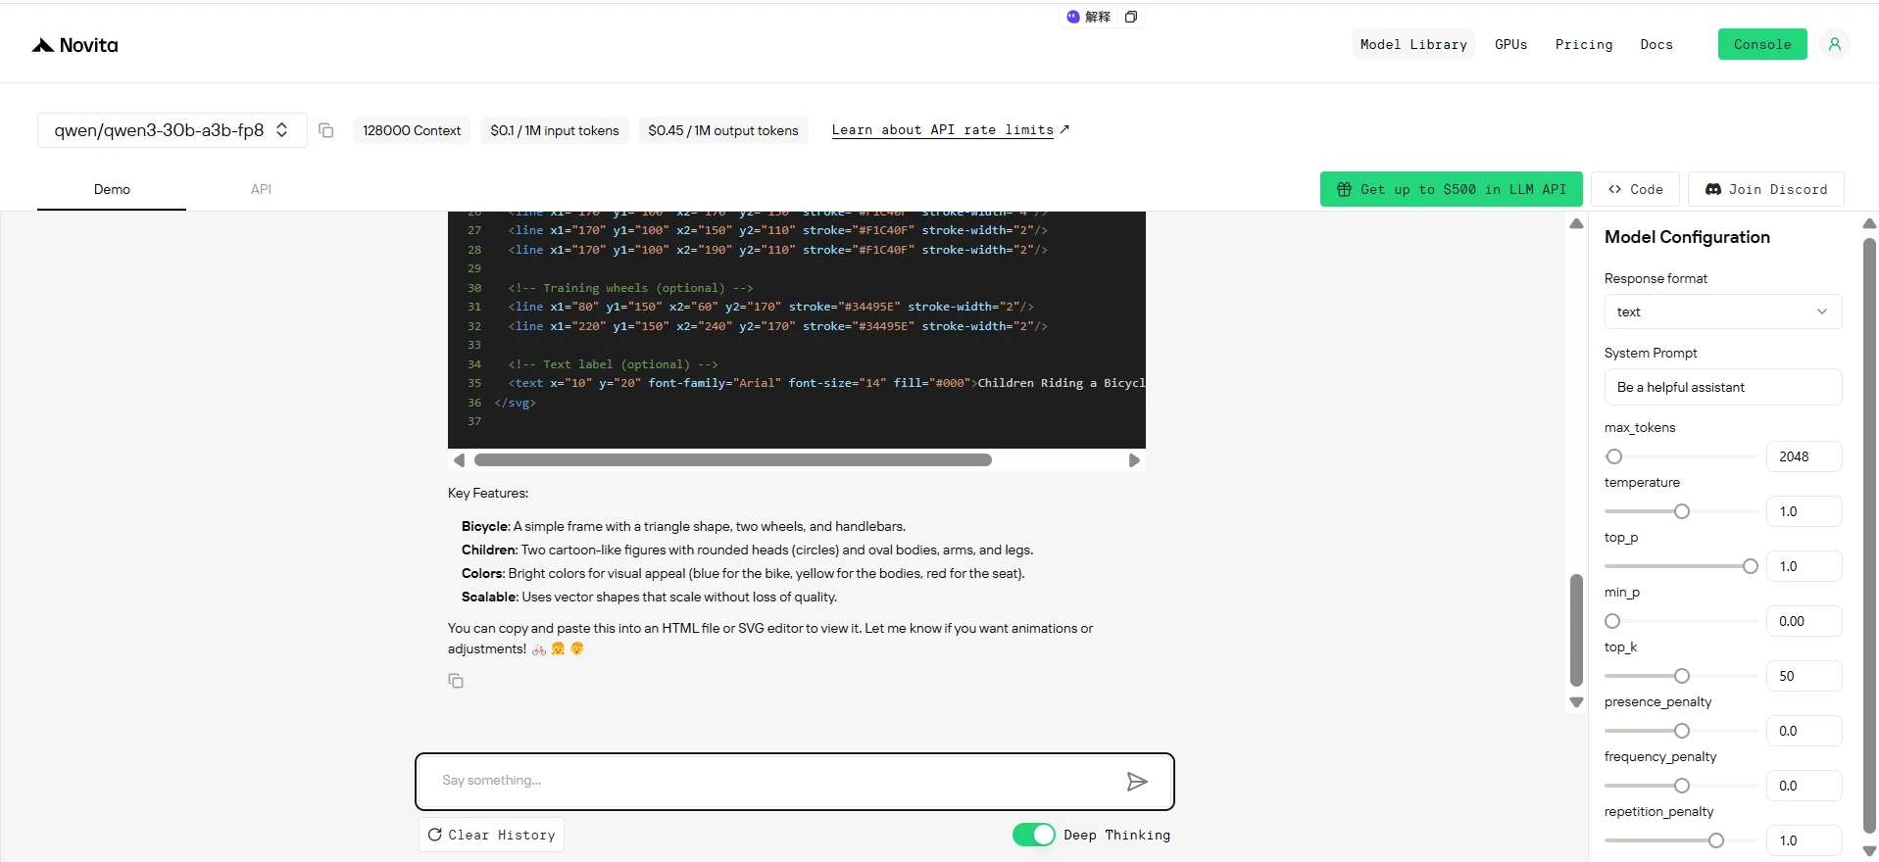1879x862 pixels.
Task: Click the code block's right scroll arrow
Action: (x=1134, y=460)
